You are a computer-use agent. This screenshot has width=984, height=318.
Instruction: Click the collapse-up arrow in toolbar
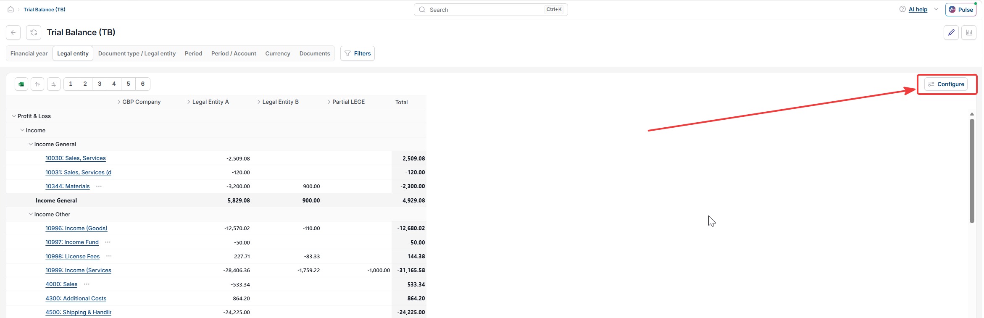point(37,84)
